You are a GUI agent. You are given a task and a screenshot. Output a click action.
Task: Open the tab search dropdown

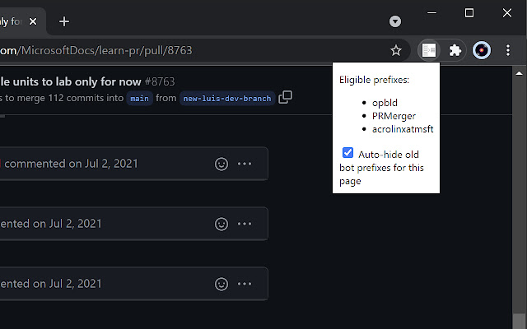[x=395, y=21]
